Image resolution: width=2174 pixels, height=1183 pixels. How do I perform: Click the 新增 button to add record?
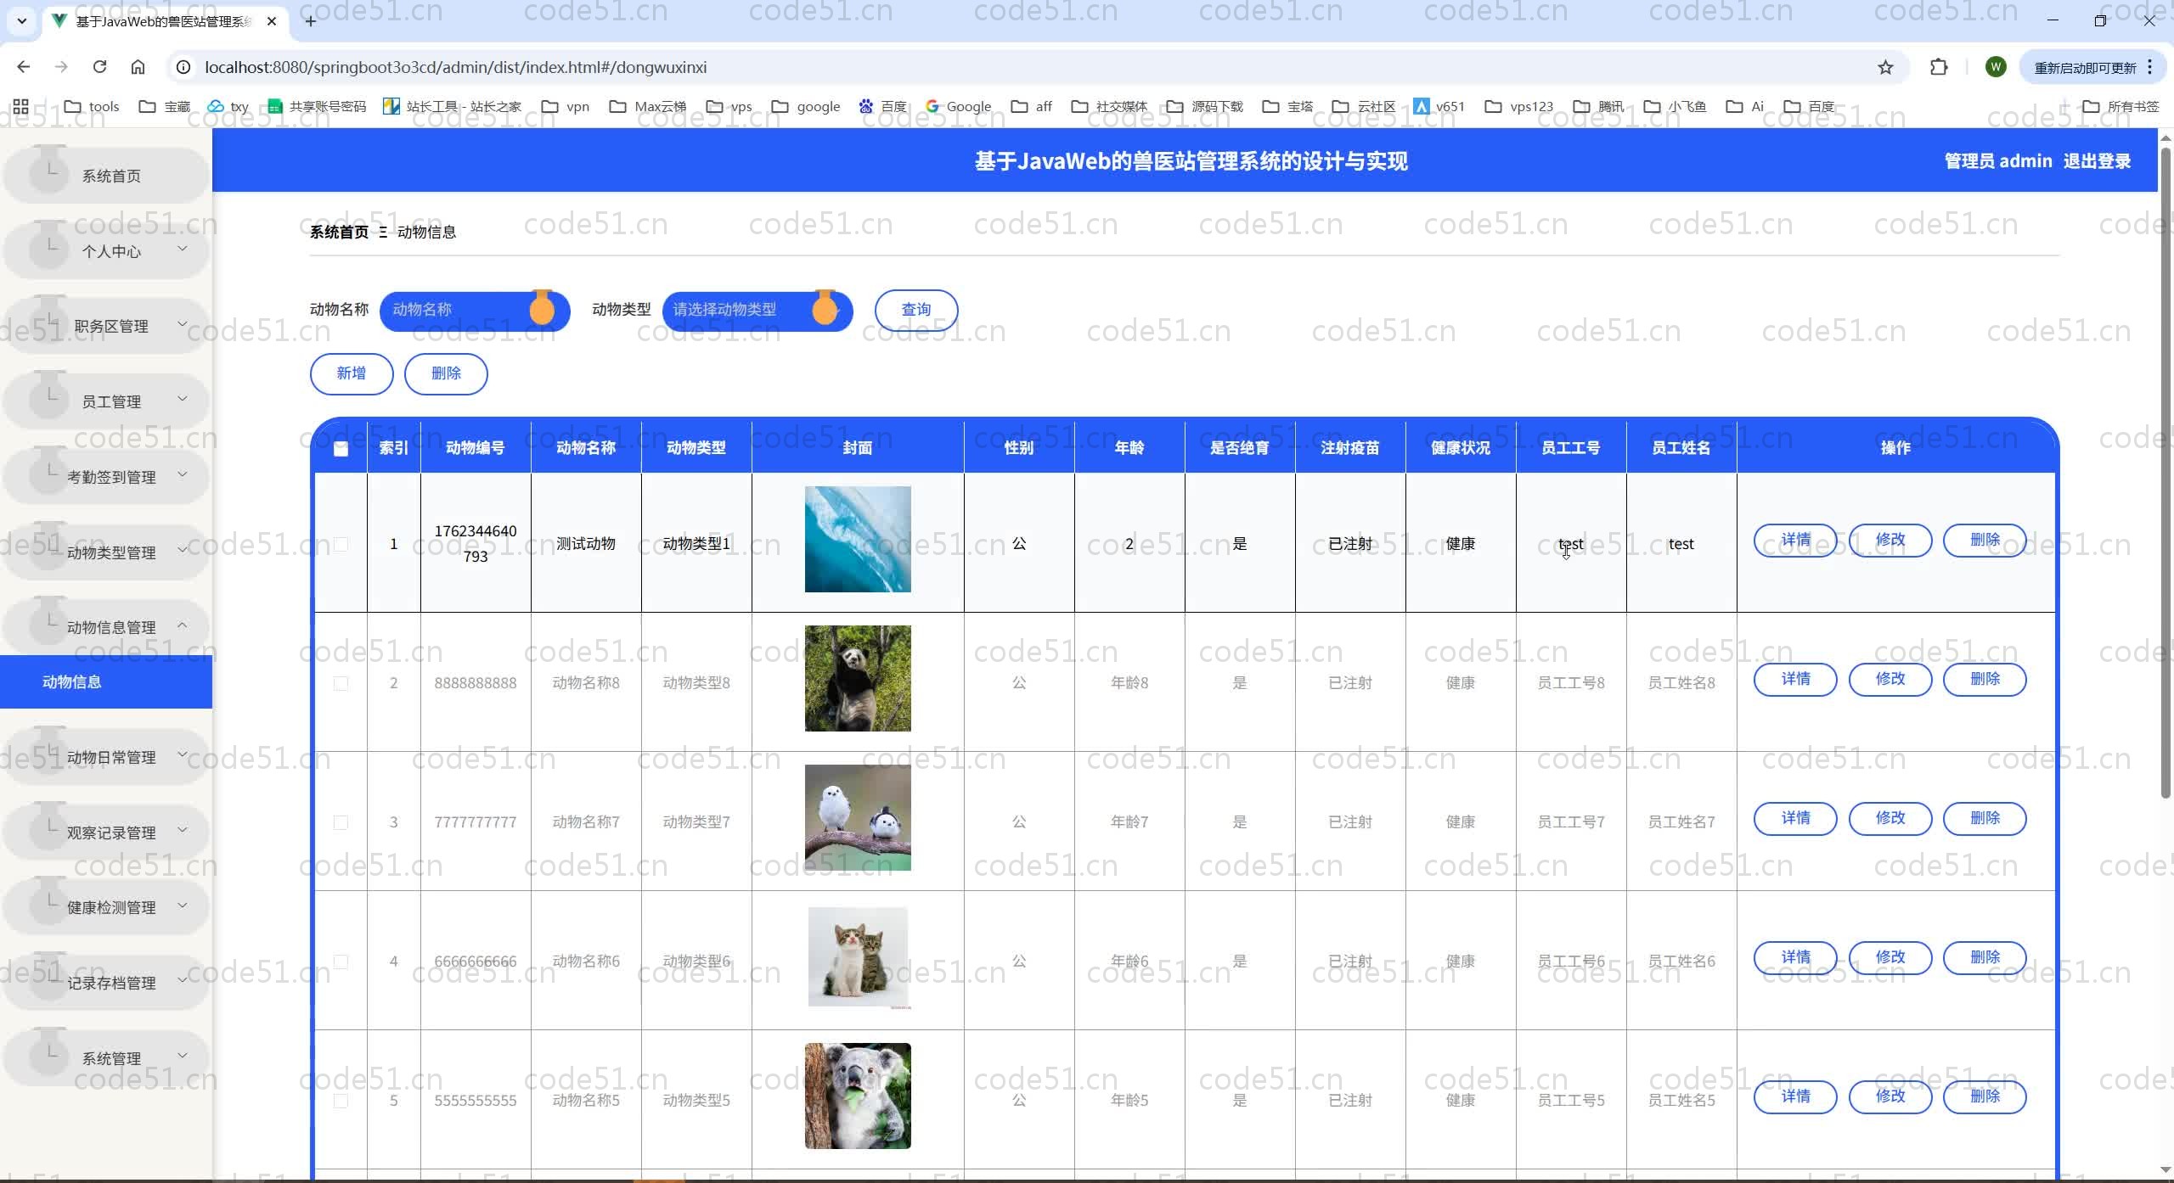[x=351, y=373]
